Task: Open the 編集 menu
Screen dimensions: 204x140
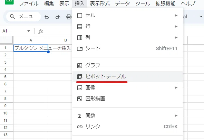Action: click(x=49, y=3)
